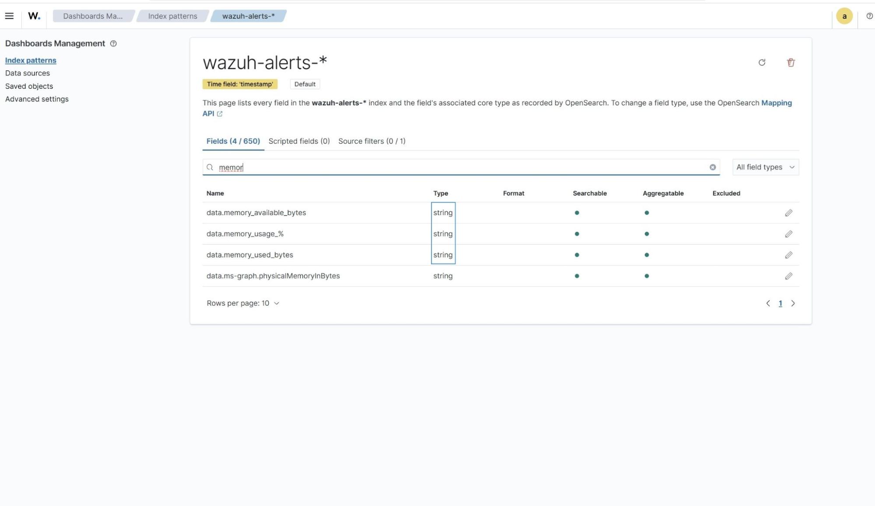
Task: Click page number 1
Action: 780,303
